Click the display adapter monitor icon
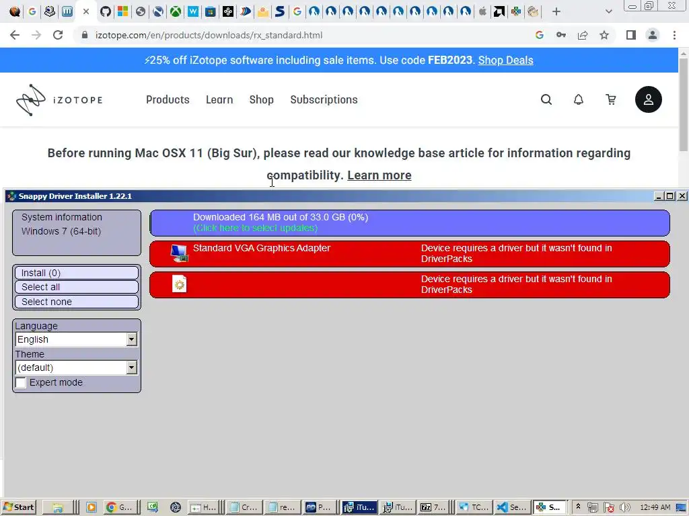 pyautogui.click(x=179, y=253)
